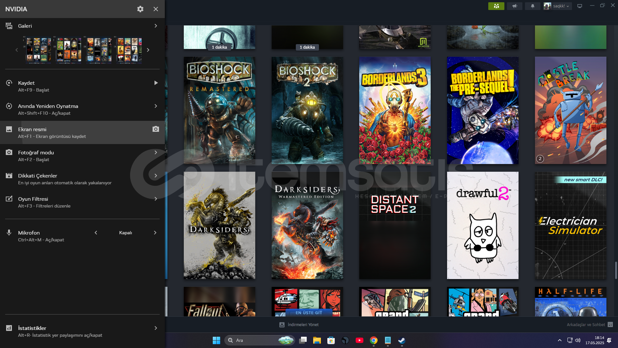Click the Fotoğraf modu camera icon
The width and height of the screenshot is (618, 348).
[9, 152]
